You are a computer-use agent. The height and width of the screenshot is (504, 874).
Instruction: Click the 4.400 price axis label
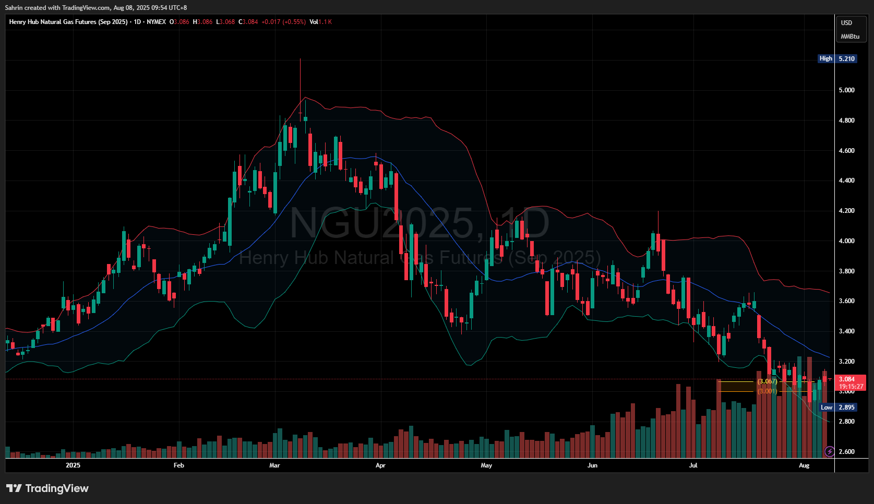[846, 181]
